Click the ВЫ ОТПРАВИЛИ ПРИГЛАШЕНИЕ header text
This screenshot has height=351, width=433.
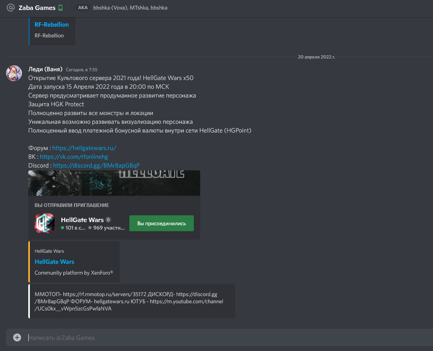[72, 205]
